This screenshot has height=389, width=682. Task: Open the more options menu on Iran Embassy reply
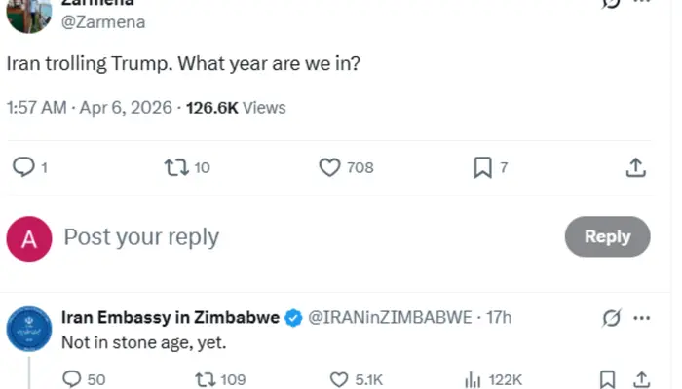point(642,318)
